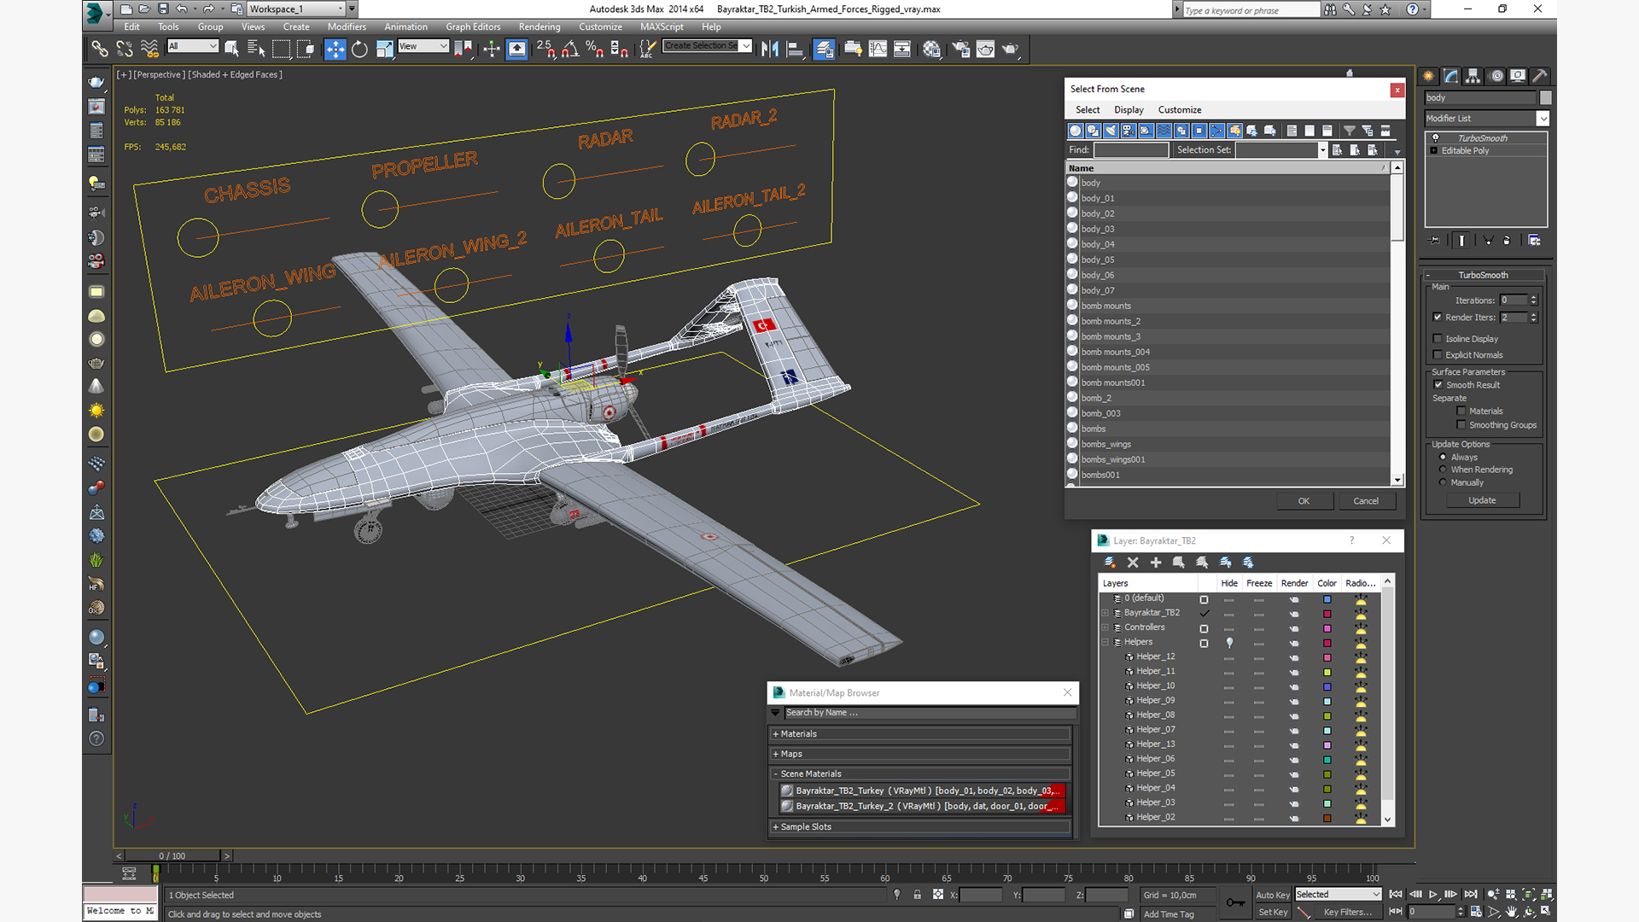The height and width of the screenshot is (922, 1639).
Task: Expand Materials section in Material Browser
Action: [920, 734]
